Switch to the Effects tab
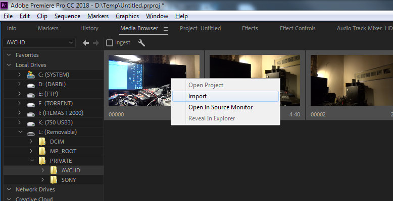 tap(250, 28)
